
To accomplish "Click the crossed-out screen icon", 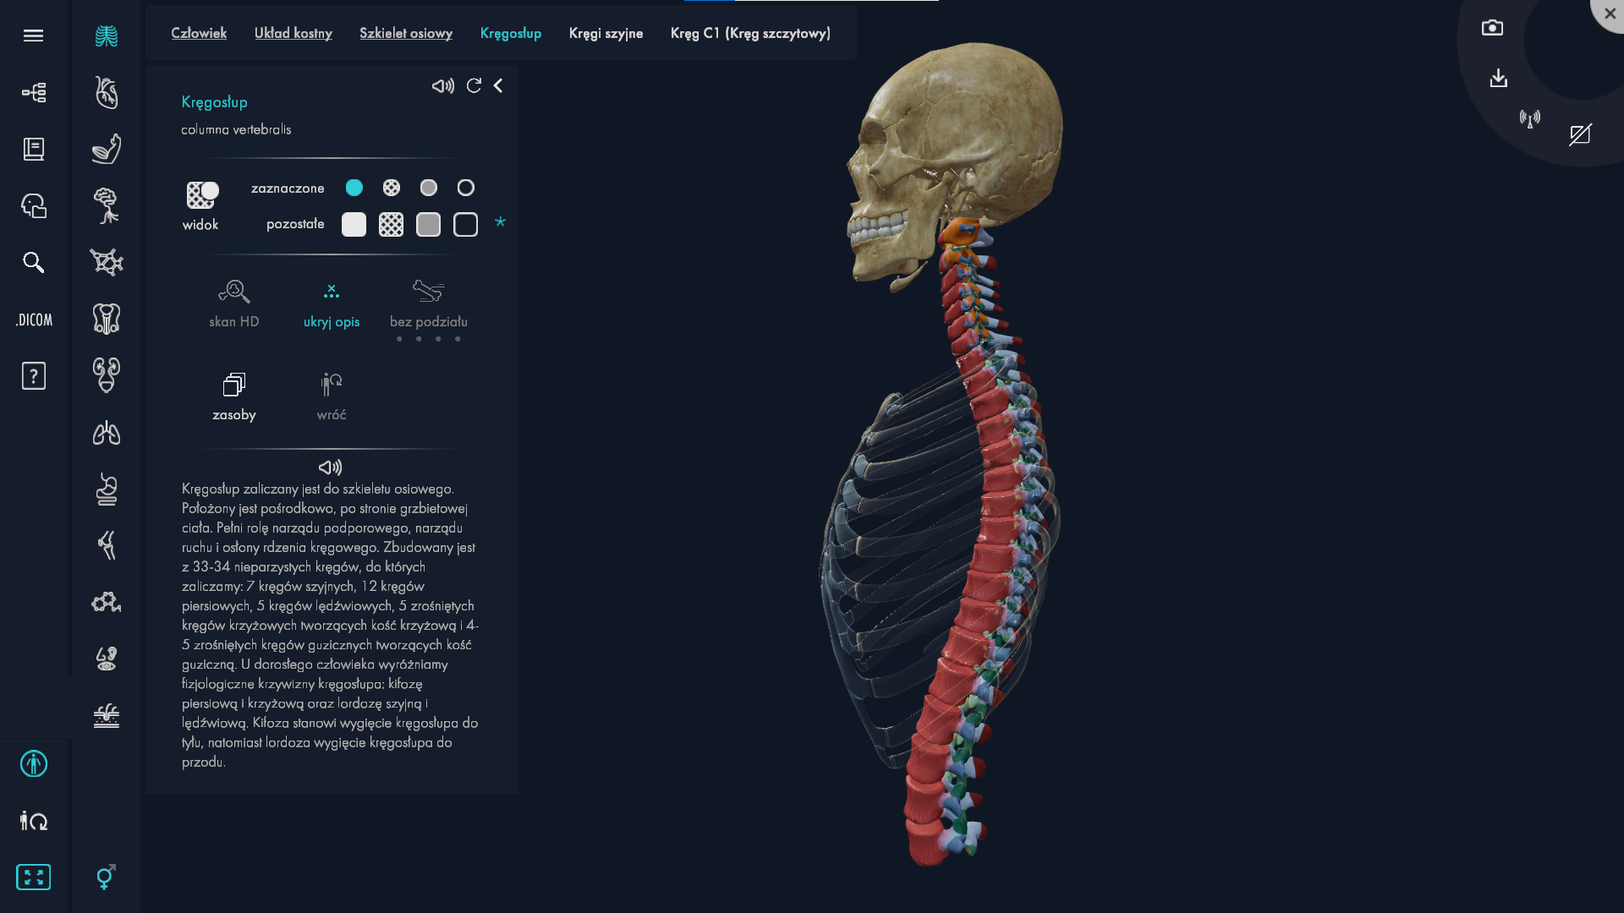I will point(1580,135).
